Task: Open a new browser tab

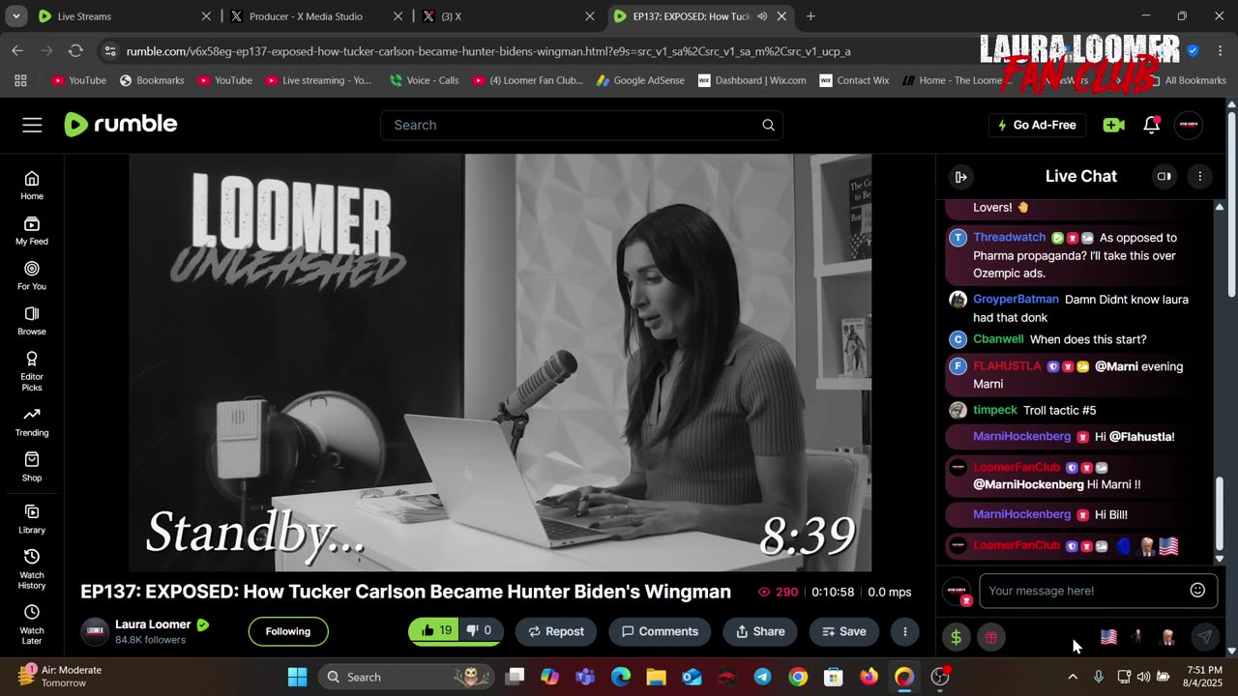Action: pos(811,16)
